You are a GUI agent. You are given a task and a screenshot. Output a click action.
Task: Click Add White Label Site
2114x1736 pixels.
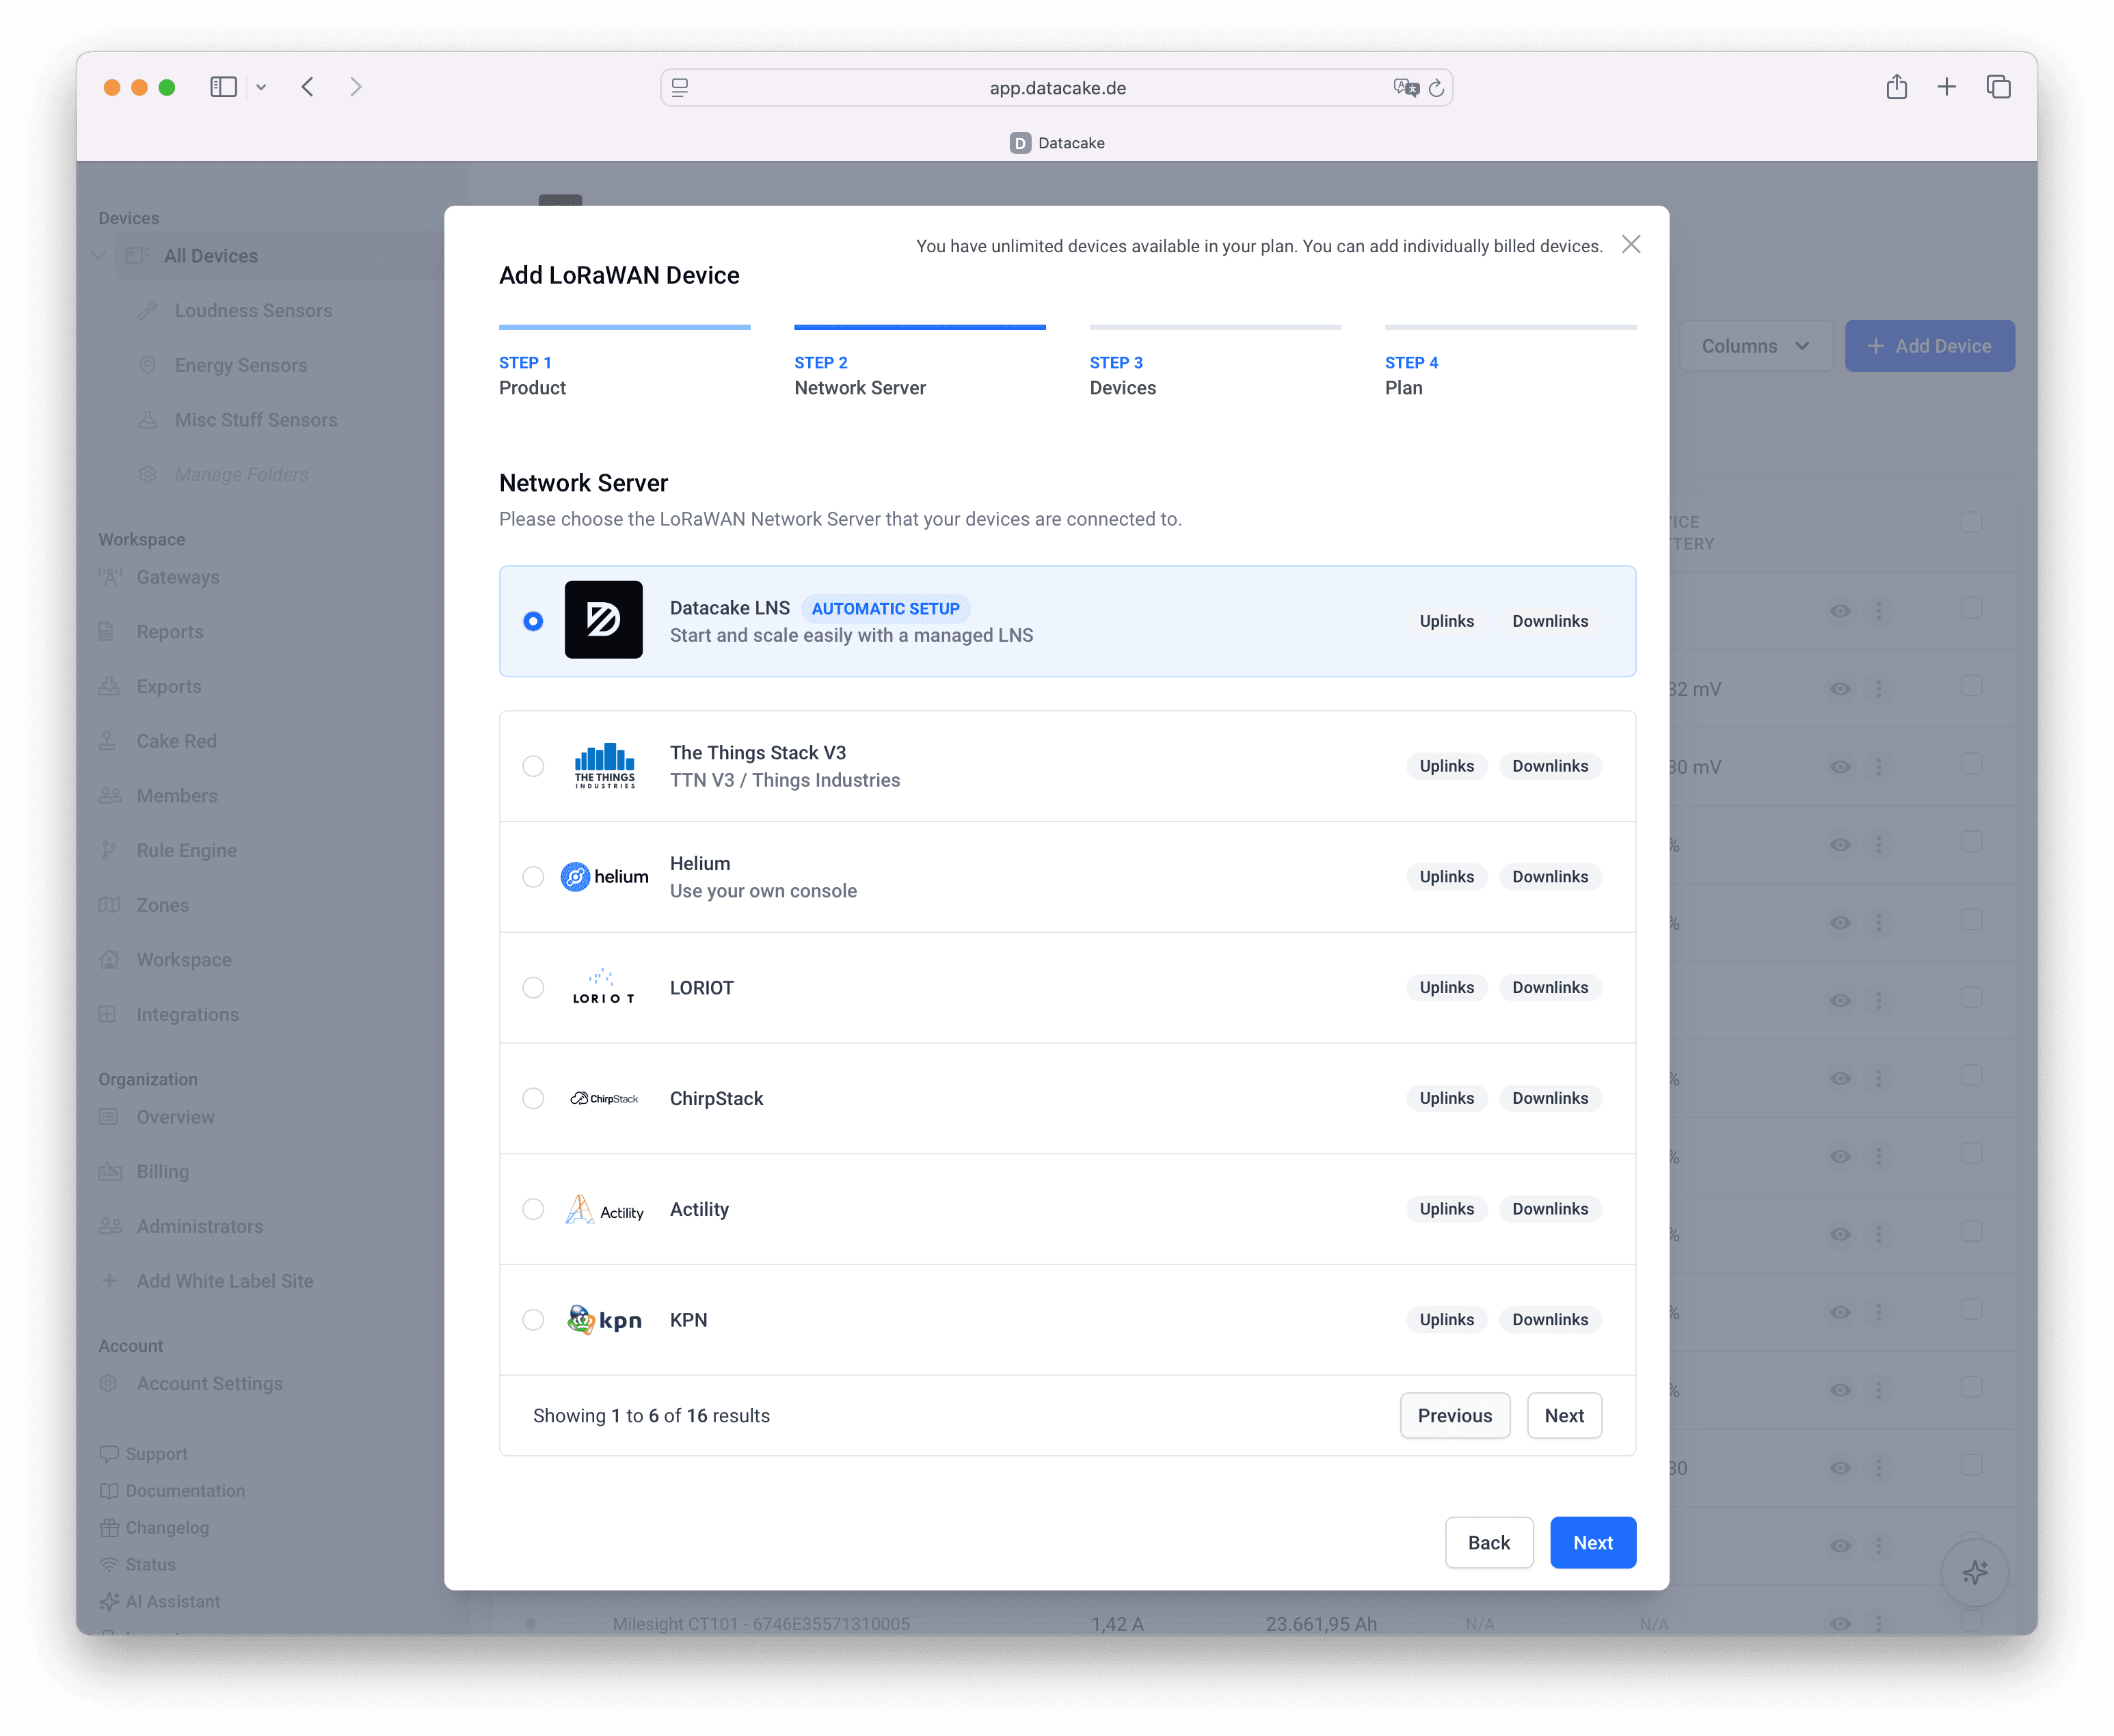coord(224,1281)
